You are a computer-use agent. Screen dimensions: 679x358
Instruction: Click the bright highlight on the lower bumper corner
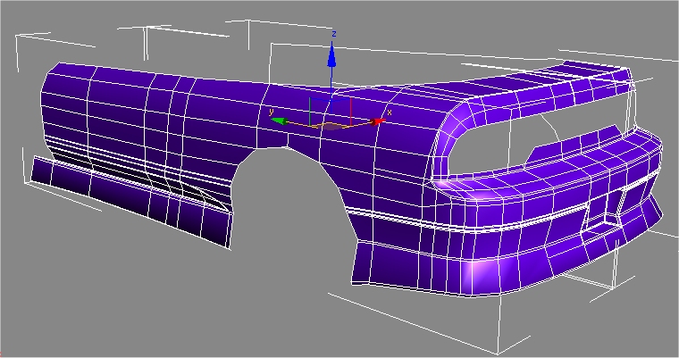tap(485, 271)
